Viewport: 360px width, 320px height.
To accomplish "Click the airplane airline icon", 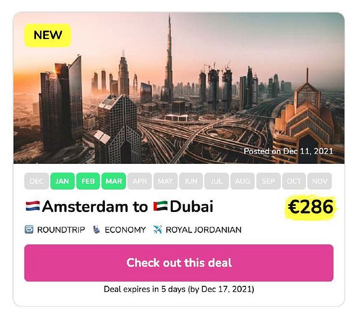I will coord(158,229).
